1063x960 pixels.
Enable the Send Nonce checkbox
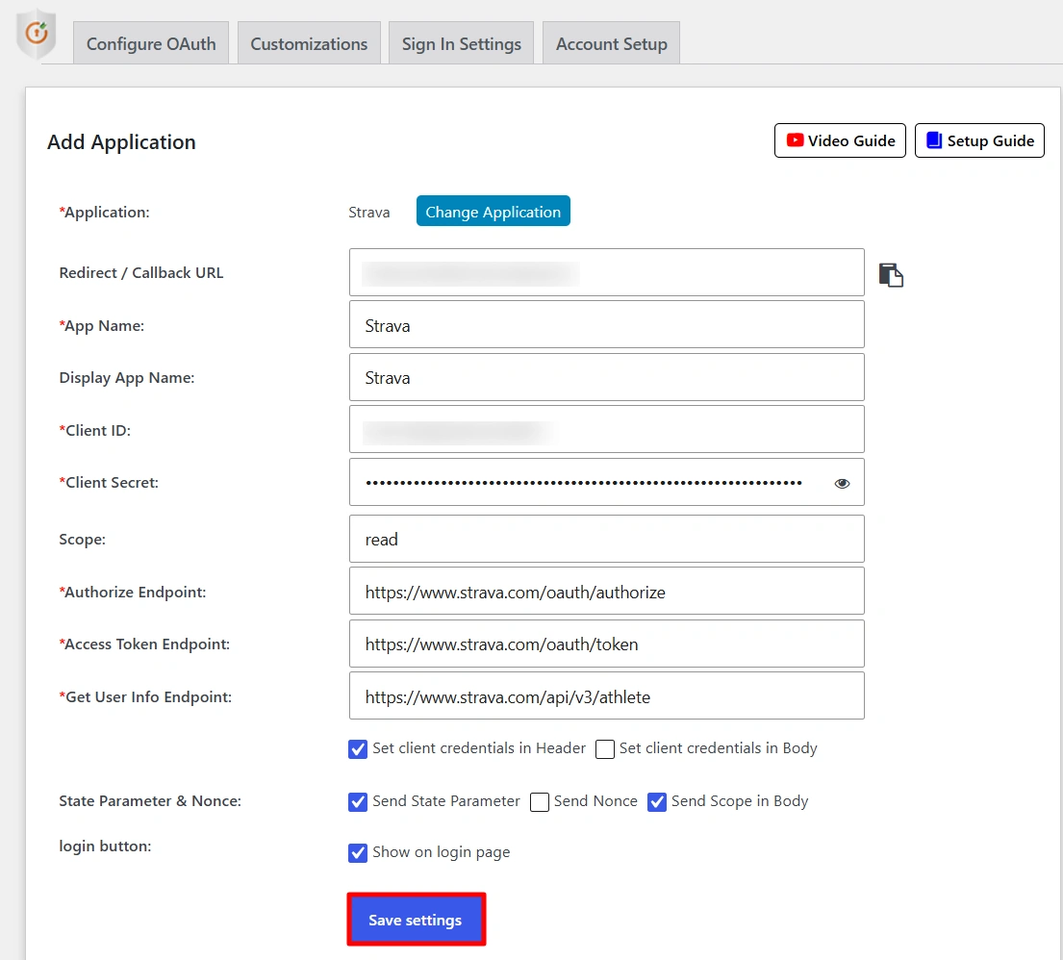[x=540, y=801]
